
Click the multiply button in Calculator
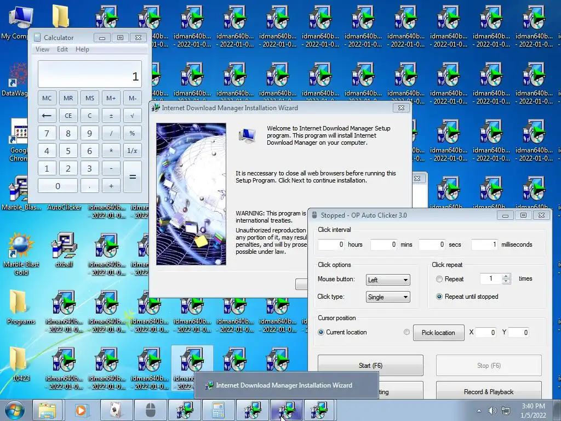pos(111,151)
